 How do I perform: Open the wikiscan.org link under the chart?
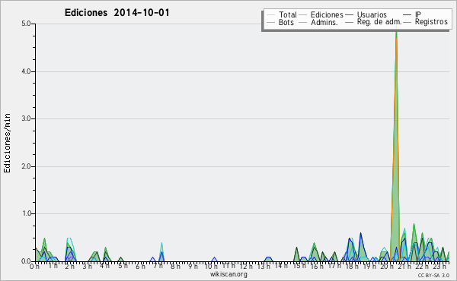(x=228, y=274)
